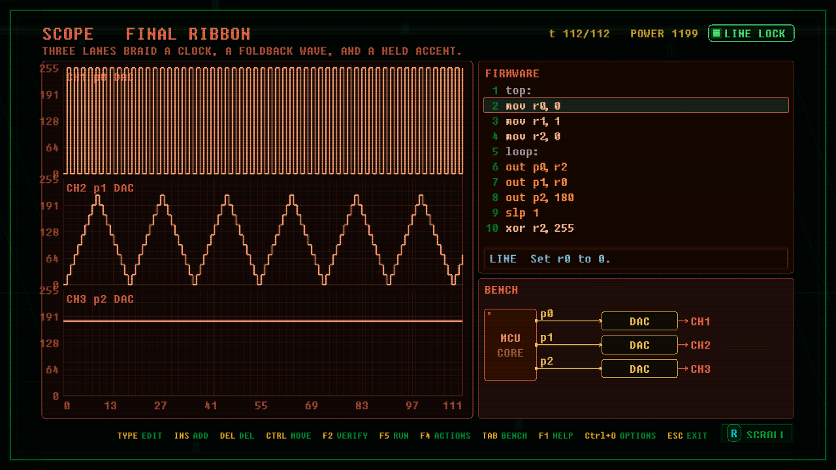Viewport: 836px width, 470px height.
Task: Click the t 112/112 time counter
Action: [579, 33]
